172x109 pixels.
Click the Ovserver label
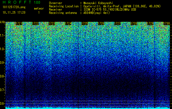pos(56,3)
